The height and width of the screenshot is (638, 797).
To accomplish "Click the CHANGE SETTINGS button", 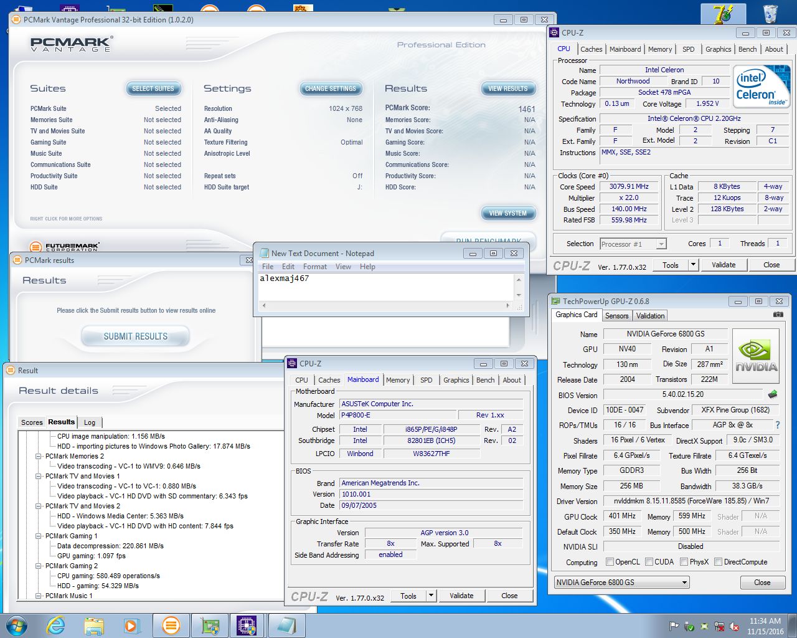I will coord(330,88).
